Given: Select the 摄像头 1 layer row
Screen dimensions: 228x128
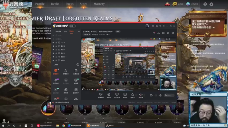Looking at the screenshot, I should (x=66, y=57).
